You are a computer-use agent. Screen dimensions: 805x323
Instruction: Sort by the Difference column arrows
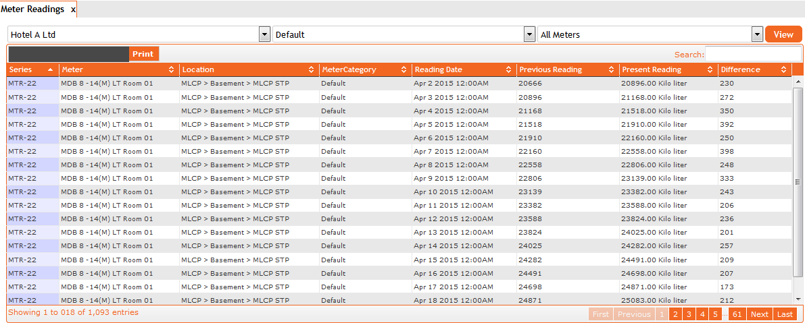click(x=783, y=69)
